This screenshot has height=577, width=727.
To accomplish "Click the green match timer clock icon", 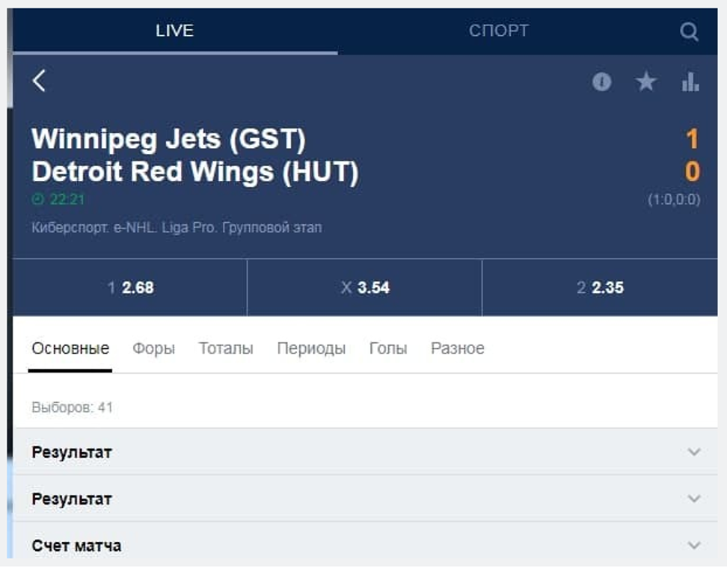I will pos(38,200).
